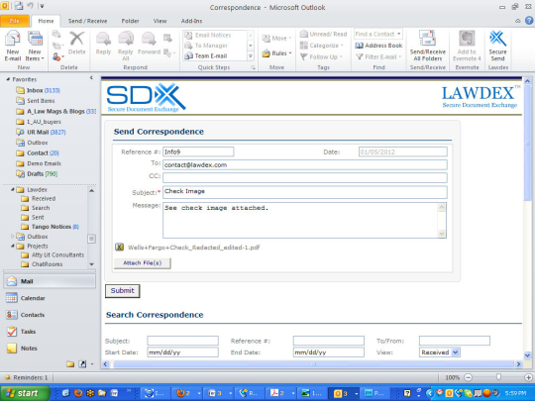Viewport: 535px width, 401px height.
Task: Open the PDF reader taskbar button
Action: pyautogui.click(x=281, y=393)
